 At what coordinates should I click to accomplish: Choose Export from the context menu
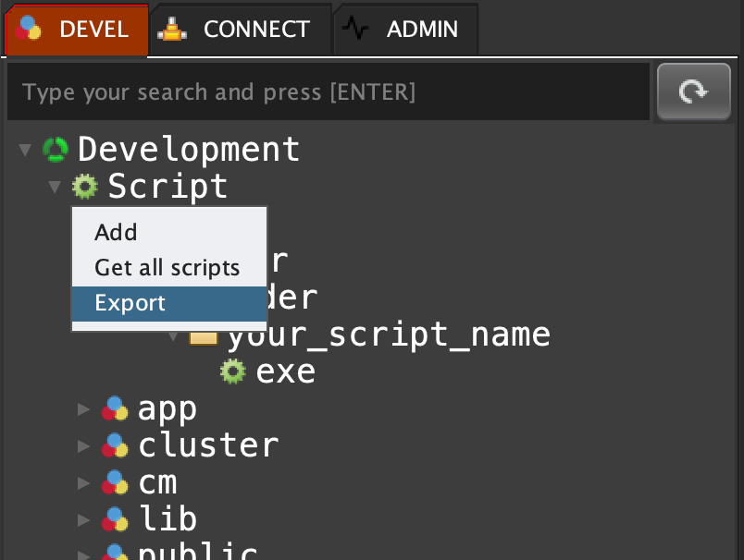click(x=130, y=303)
